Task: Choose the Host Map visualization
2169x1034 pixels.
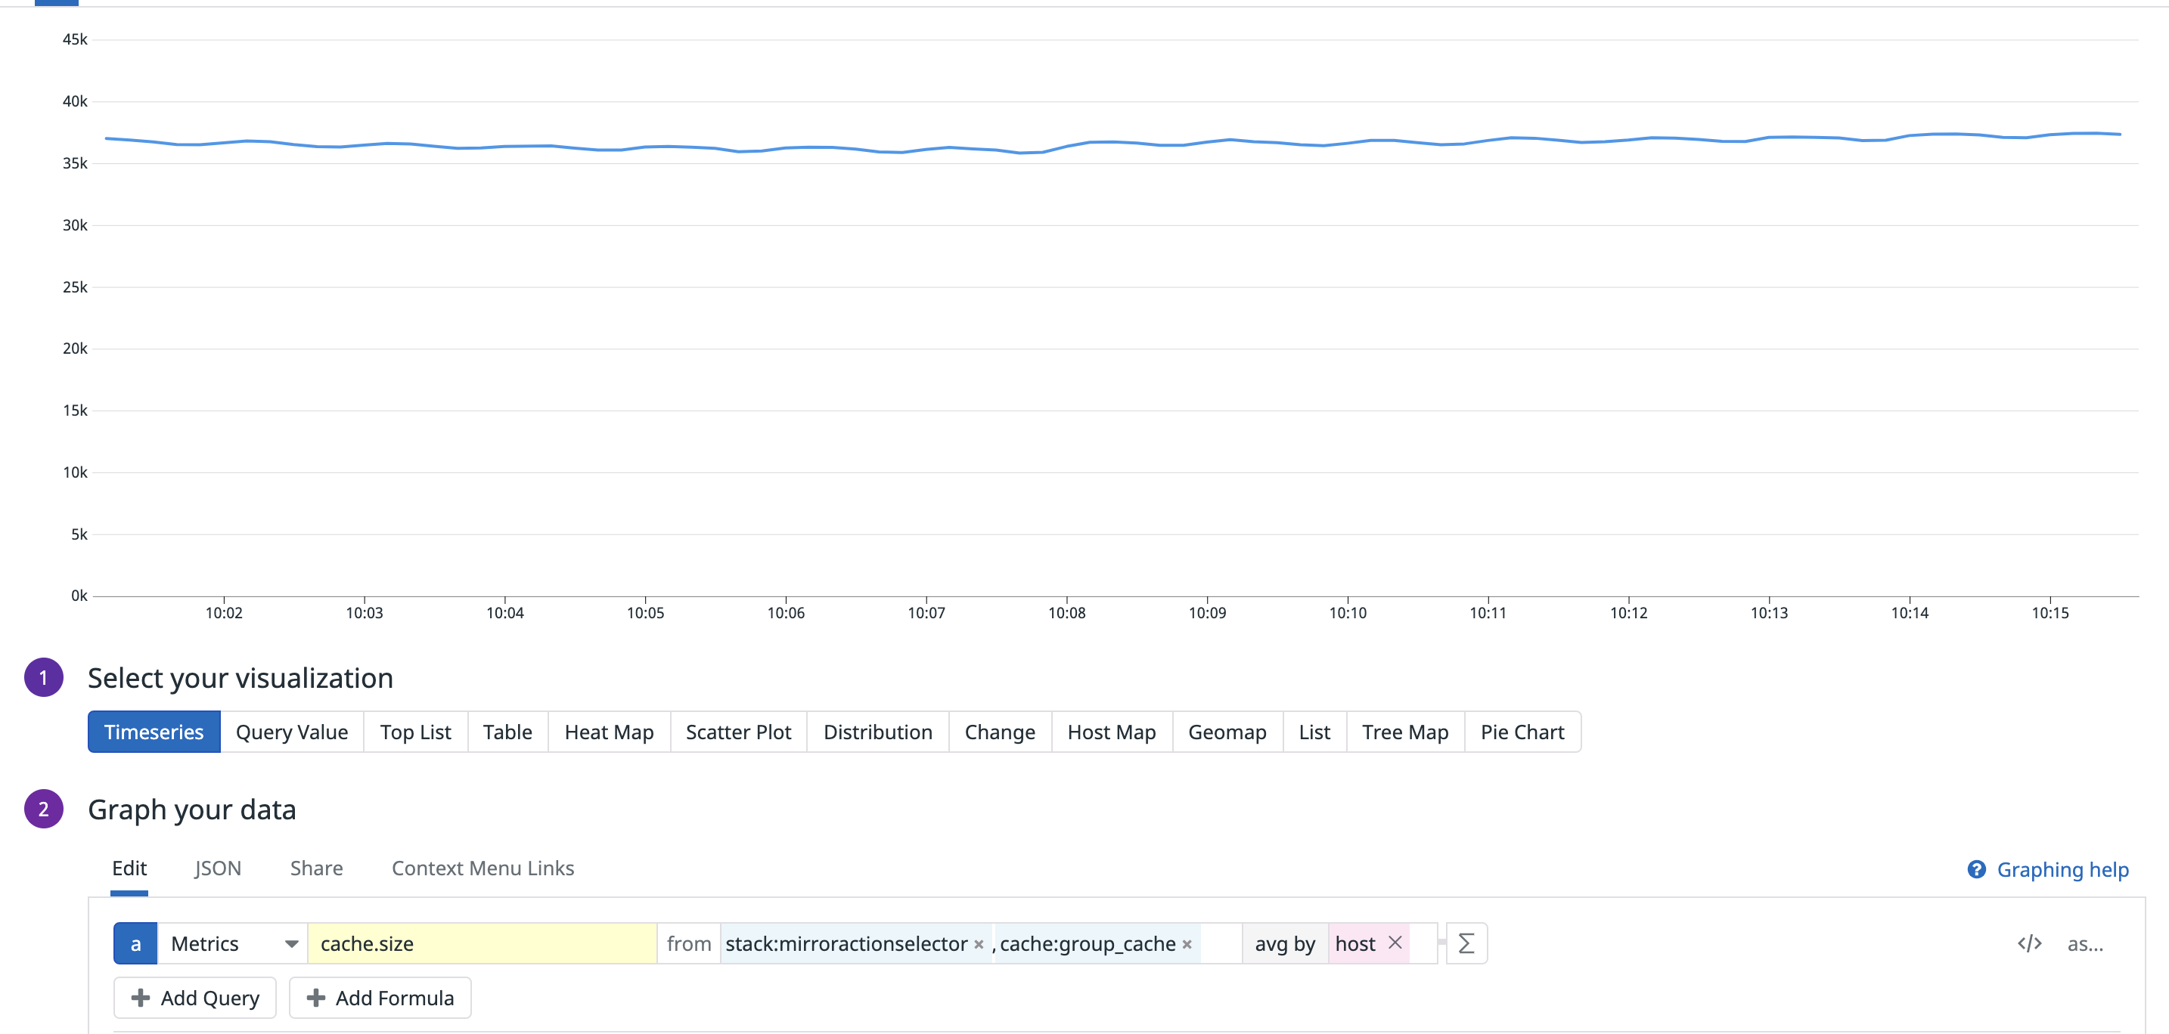Action: point(1112,731)
